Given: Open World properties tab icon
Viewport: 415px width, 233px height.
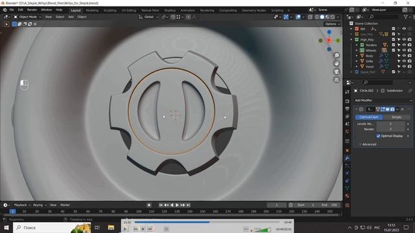Looking at the screenshot, I should [348, 131].
